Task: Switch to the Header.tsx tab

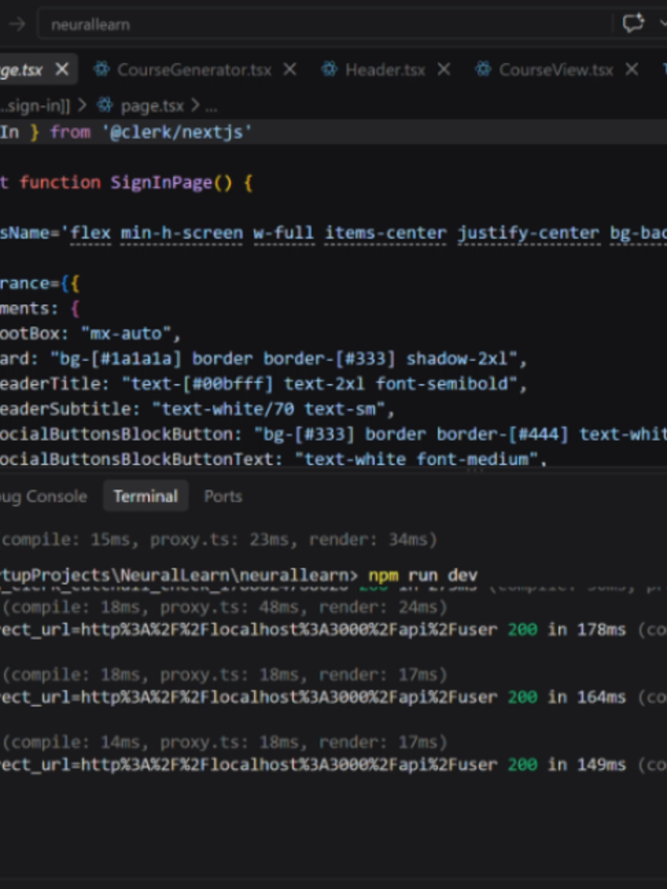Action: tap(385, 69)
